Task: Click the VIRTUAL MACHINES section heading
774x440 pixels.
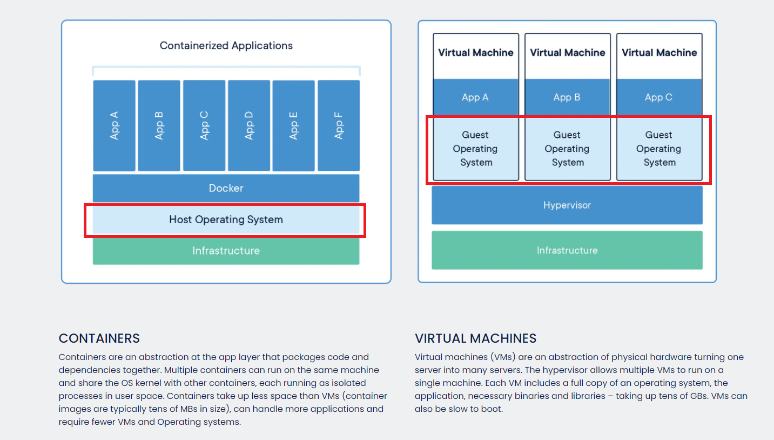Action: [475, 338]
